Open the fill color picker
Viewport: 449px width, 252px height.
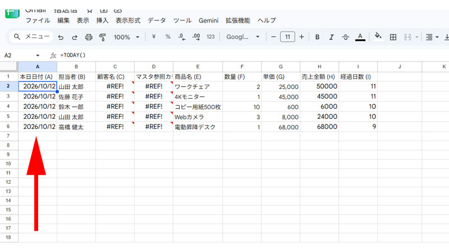(378, 36)
